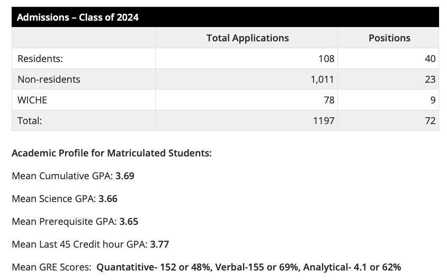Select the residents positions value 40
Screen dimensions: 447x280
(x=430, y=59)
